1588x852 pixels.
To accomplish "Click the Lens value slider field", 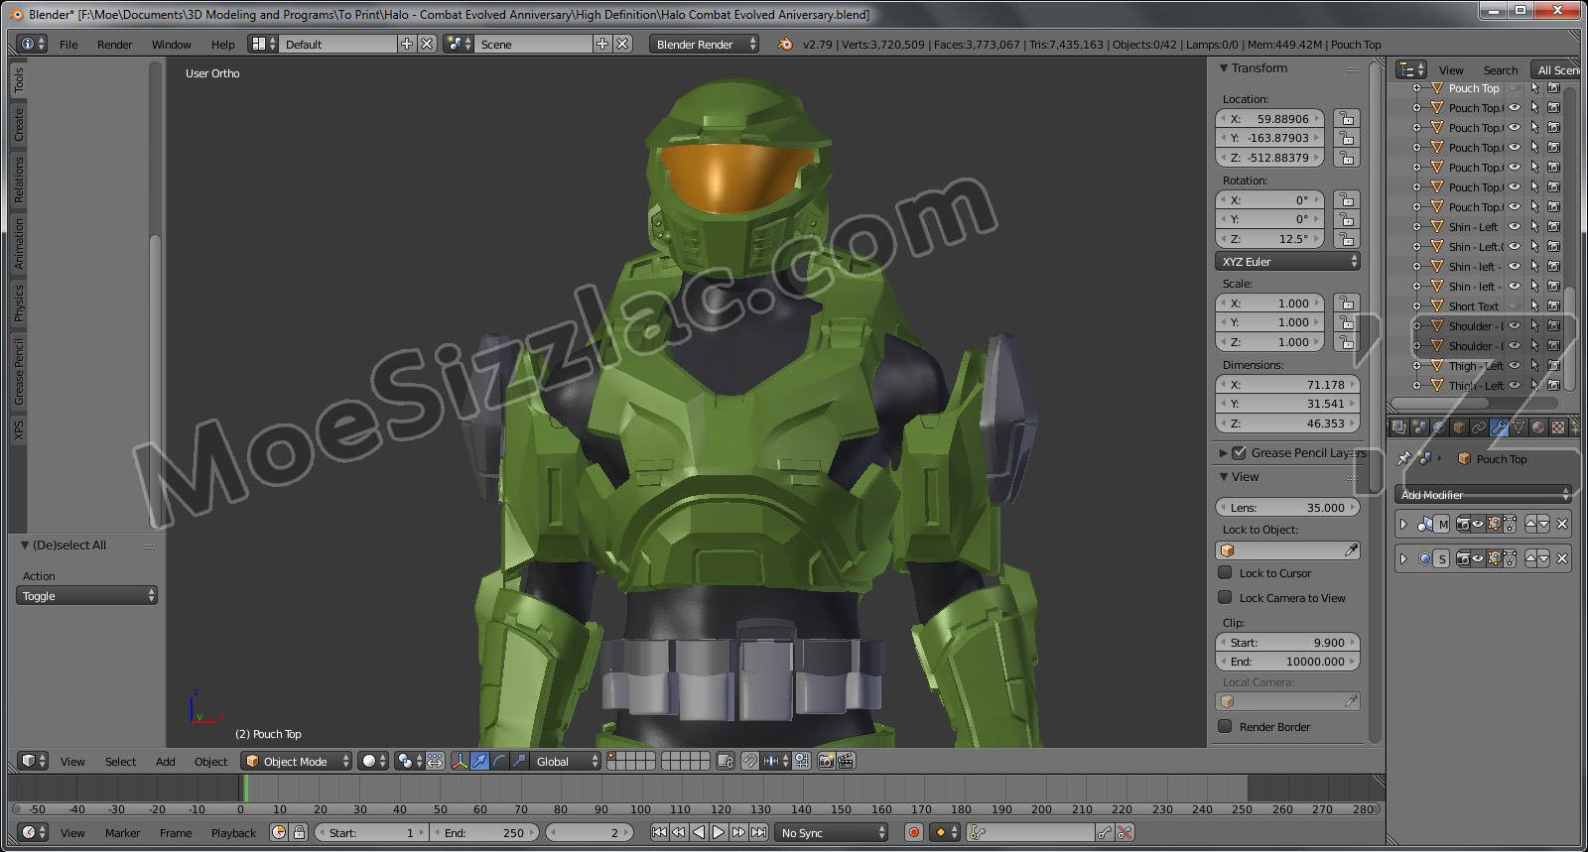I will click(1287, 508).
